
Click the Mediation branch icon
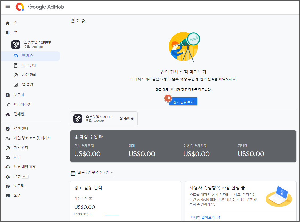coord(8,105)
